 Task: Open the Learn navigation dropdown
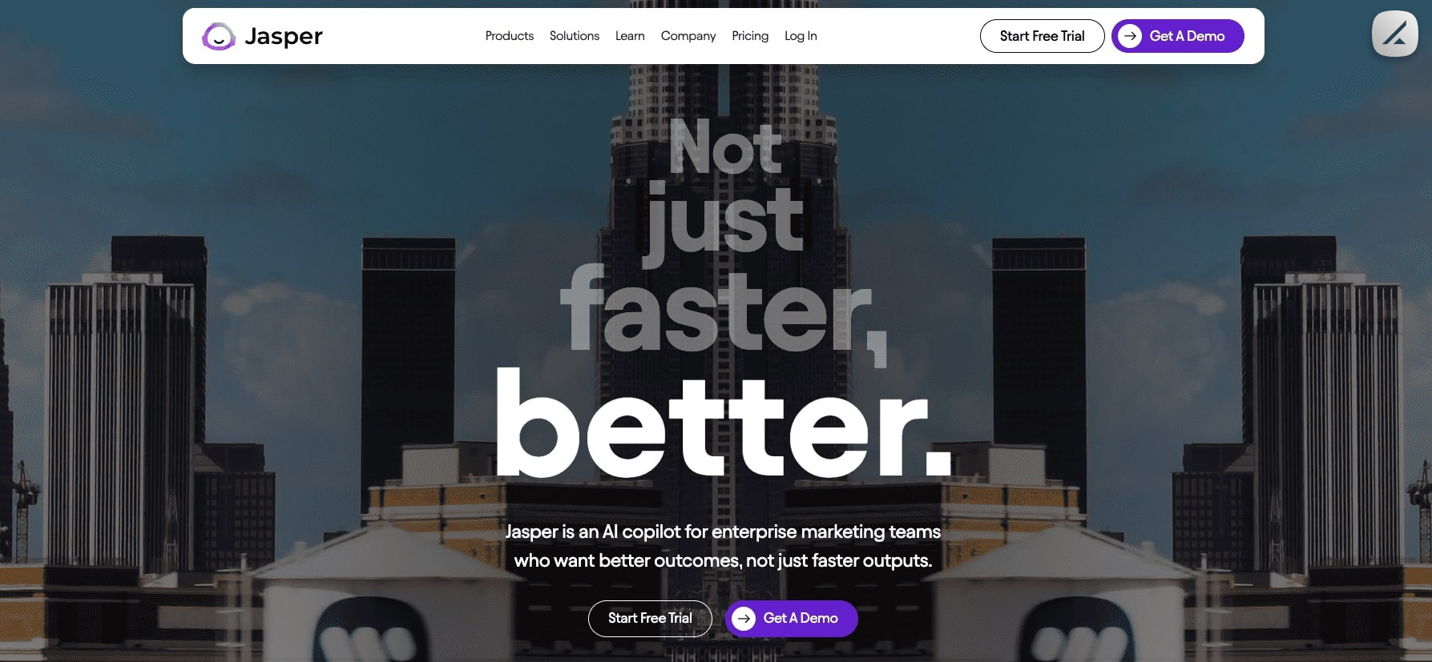pos(630,36)
